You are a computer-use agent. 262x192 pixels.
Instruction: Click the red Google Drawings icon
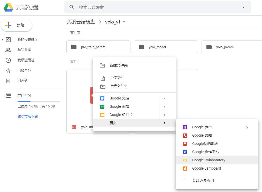[x=185, y=136]
